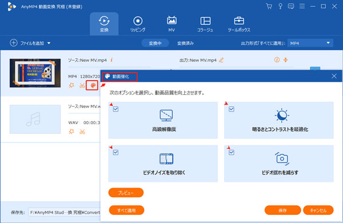The height and width of the screenshot is (223, 343).
Task: Click the ソース:New MV.mp4 label
Action: tap(87, 60)
